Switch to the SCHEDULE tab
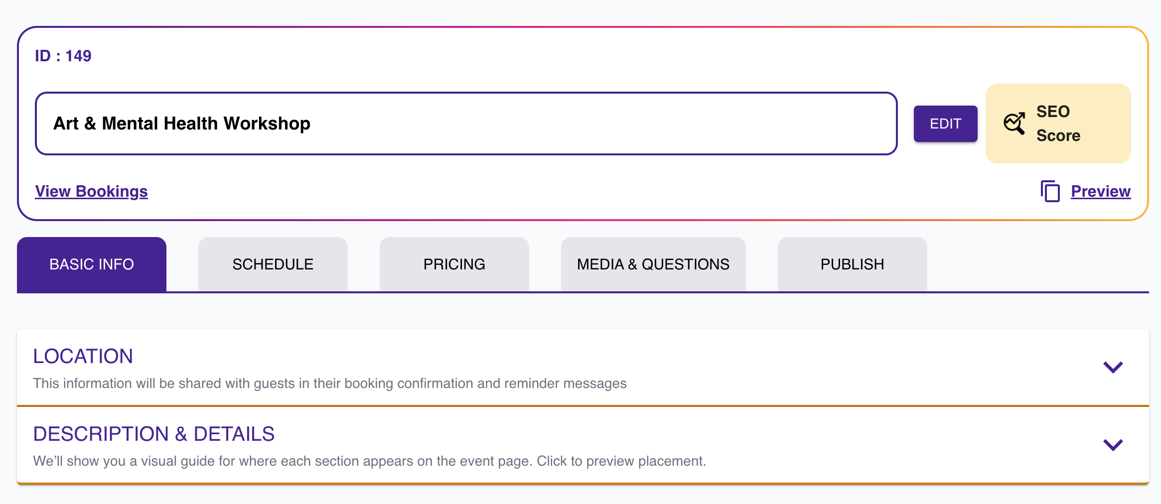The image size is (1161, 504). tap(273, 264)
